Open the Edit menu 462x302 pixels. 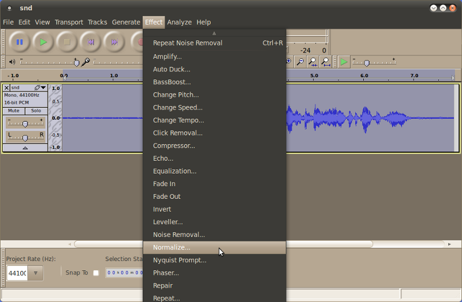(24, 22)
